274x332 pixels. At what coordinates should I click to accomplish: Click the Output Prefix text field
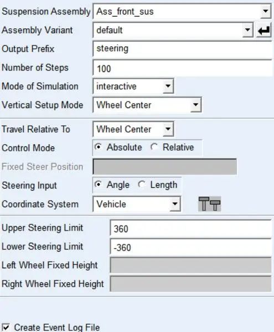point(183,49)
